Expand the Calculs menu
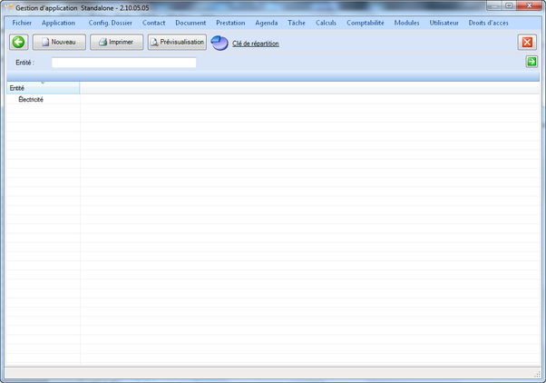 326,23
